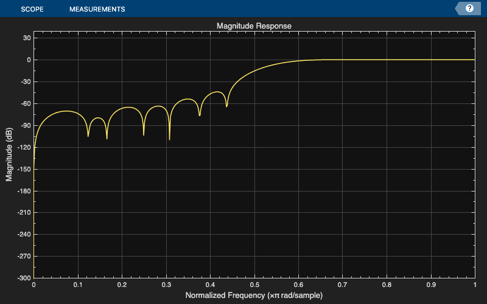Click the curve notch near 0.44 frequency
Screen dimensions: 487x304
click(x=226, y=106)
